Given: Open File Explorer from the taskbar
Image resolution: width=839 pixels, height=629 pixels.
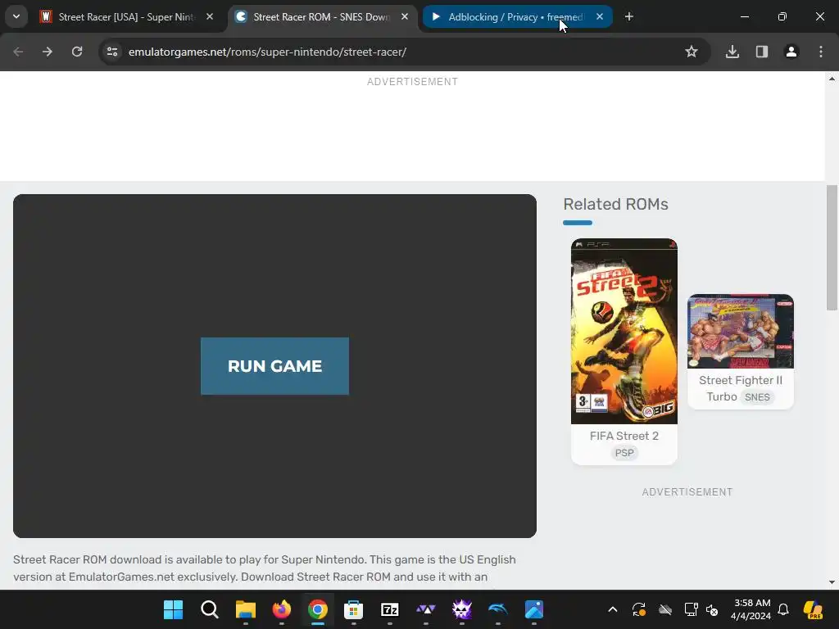Looking at the screenshot, I should (x=246, y=609).
